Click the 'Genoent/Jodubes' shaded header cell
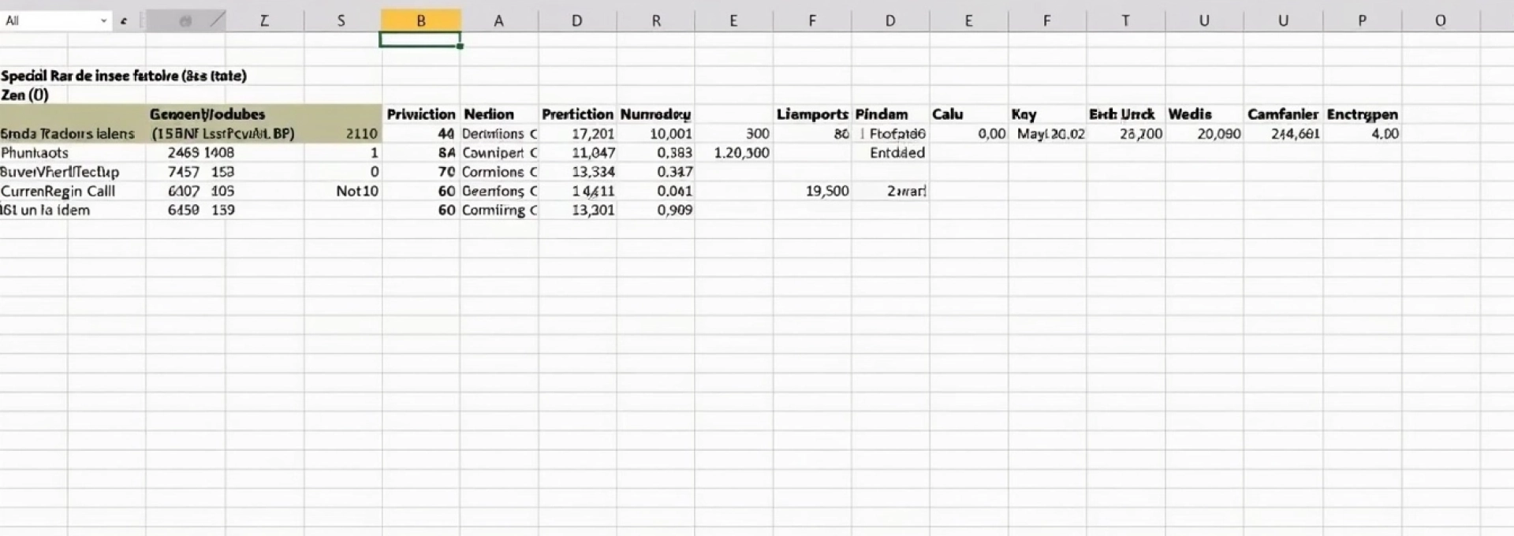 207,114
